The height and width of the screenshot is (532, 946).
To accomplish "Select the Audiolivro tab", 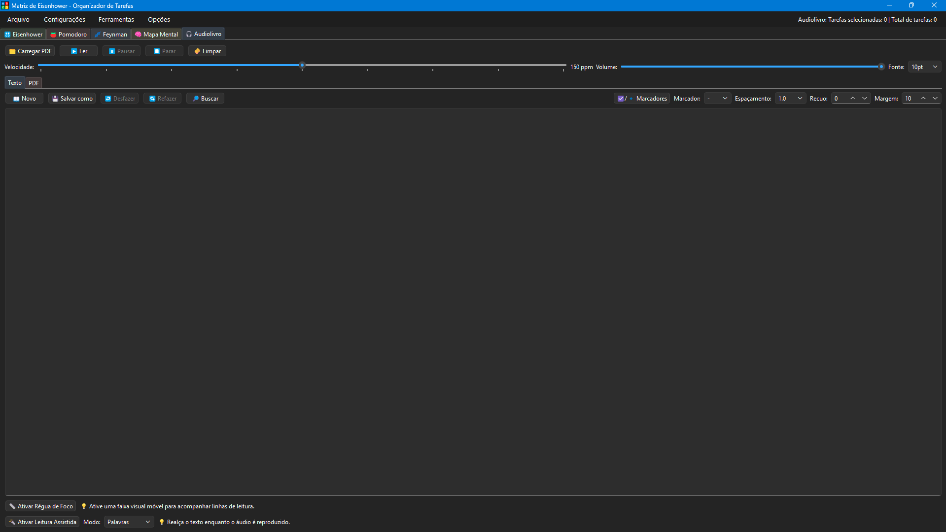I will click(204, 34).
